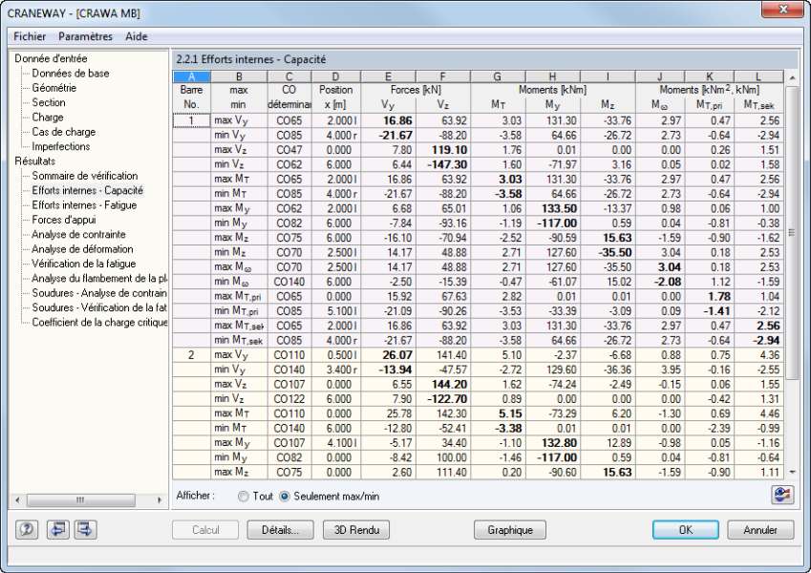
Task: Confirm with the OK button
Action: [x=685, y=530]
